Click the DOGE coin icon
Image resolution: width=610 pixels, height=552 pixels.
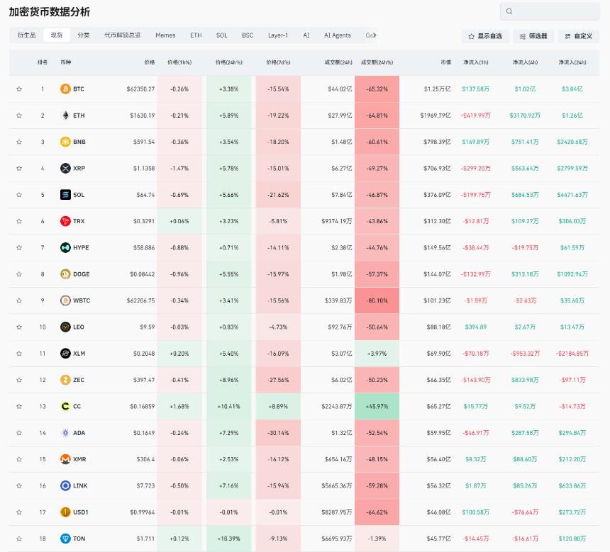(65, 274)
